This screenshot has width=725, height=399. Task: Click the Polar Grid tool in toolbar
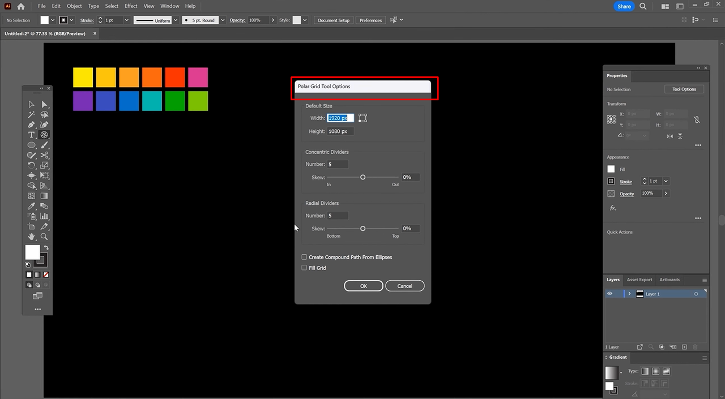tap(44, 135)
